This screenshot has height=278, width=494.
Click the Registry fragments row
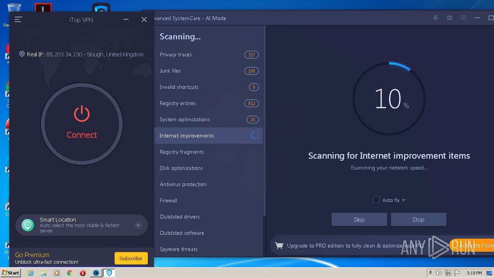(x=208, y=152)
